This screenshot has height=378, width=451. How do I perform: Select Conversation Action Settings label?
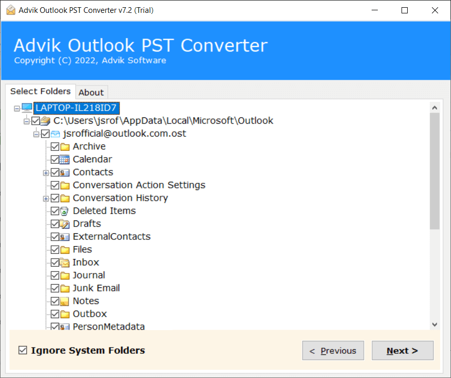pos(139,185)
